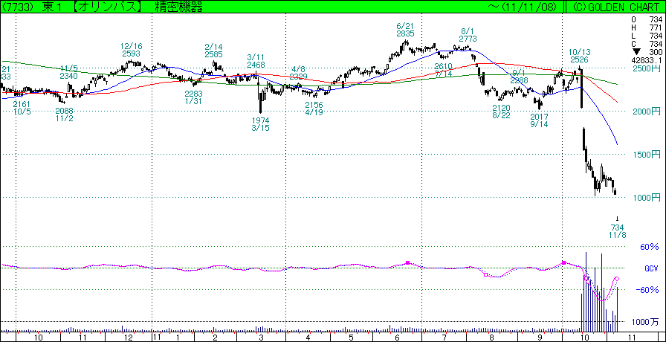Click the 2000円 price axis label
666x342 pixels.
click(x=646, y=112)
